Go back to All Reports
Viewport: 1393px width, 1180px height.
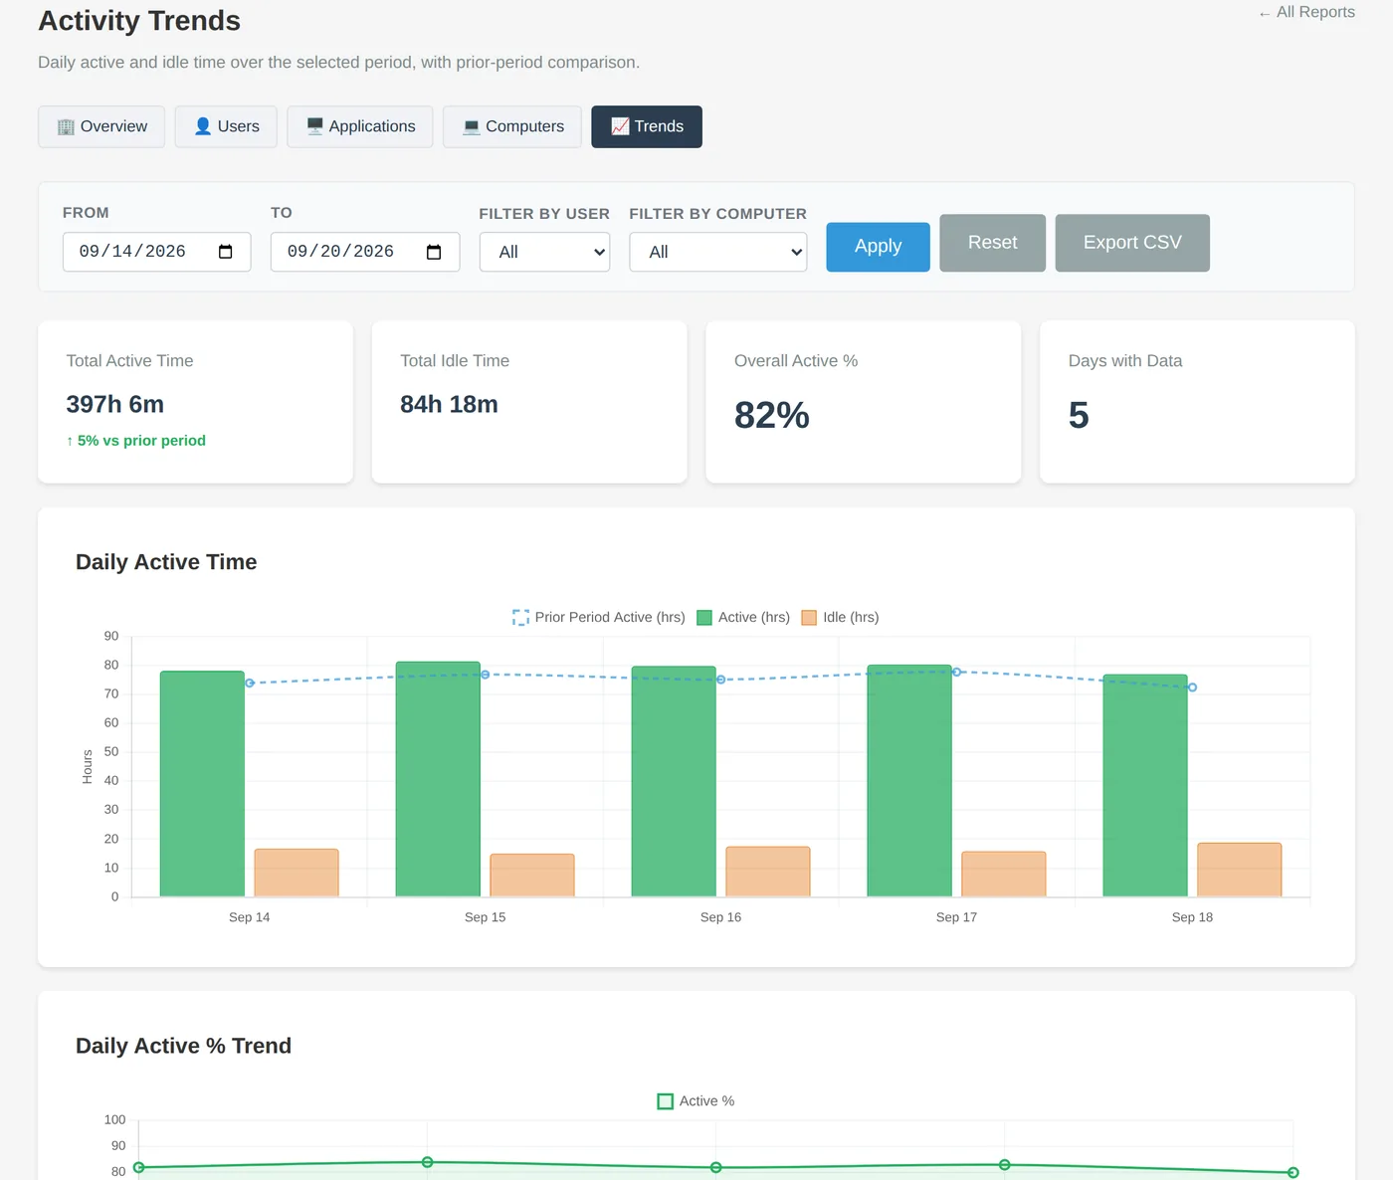coord(1306,12)
